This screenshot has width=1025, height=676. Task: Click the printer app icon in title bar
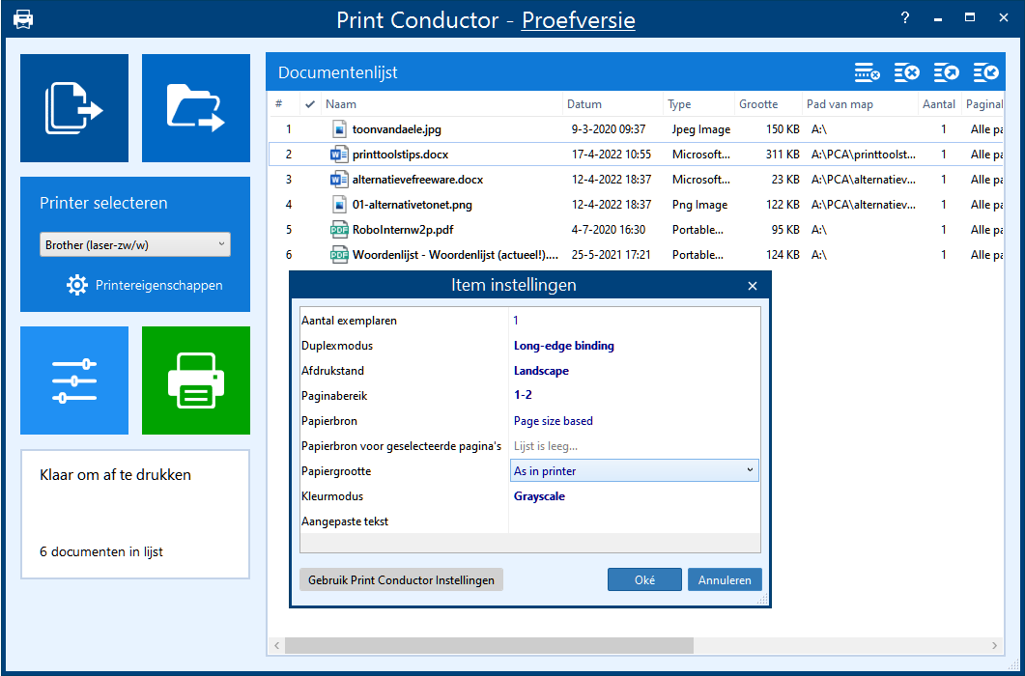tap(23, 19)
